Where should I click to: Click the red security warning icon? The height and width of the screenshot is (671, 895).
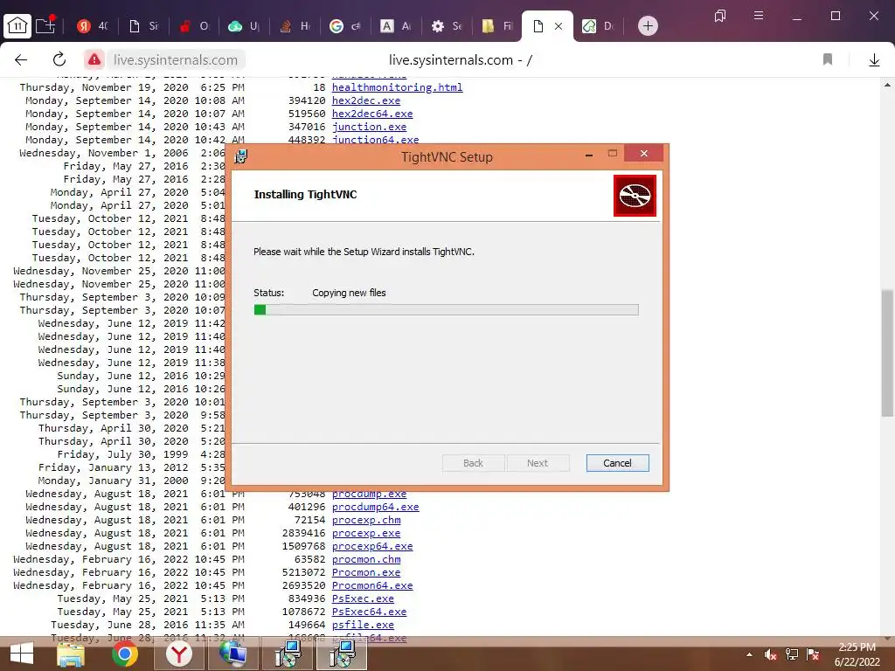coord(94,59)
